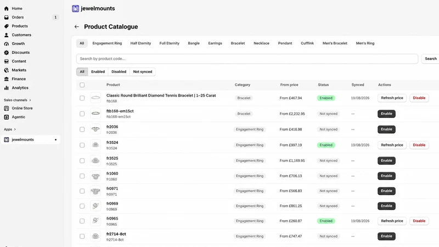Select the fr3524 row checkbox
This screenshot has width=439, height=247.
click(x=82, y=145)
